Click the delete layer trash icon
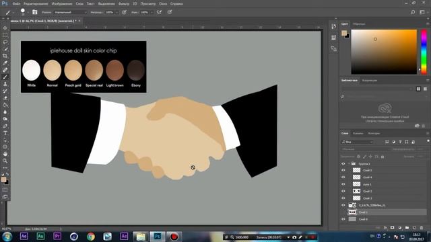This screenshot has height=242, width=431. pyautogui.click(x=422, y=228)
